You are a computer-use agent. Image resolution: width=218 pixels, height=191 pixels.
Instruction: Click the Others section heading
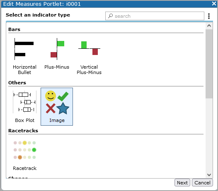click(x=17, y=83)
